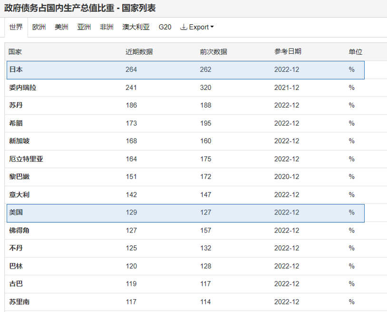Open the 委内瑞拉 country link
The height and width of the screenshot is (312, 387).
pyautogui.click(x=23, y=88)
